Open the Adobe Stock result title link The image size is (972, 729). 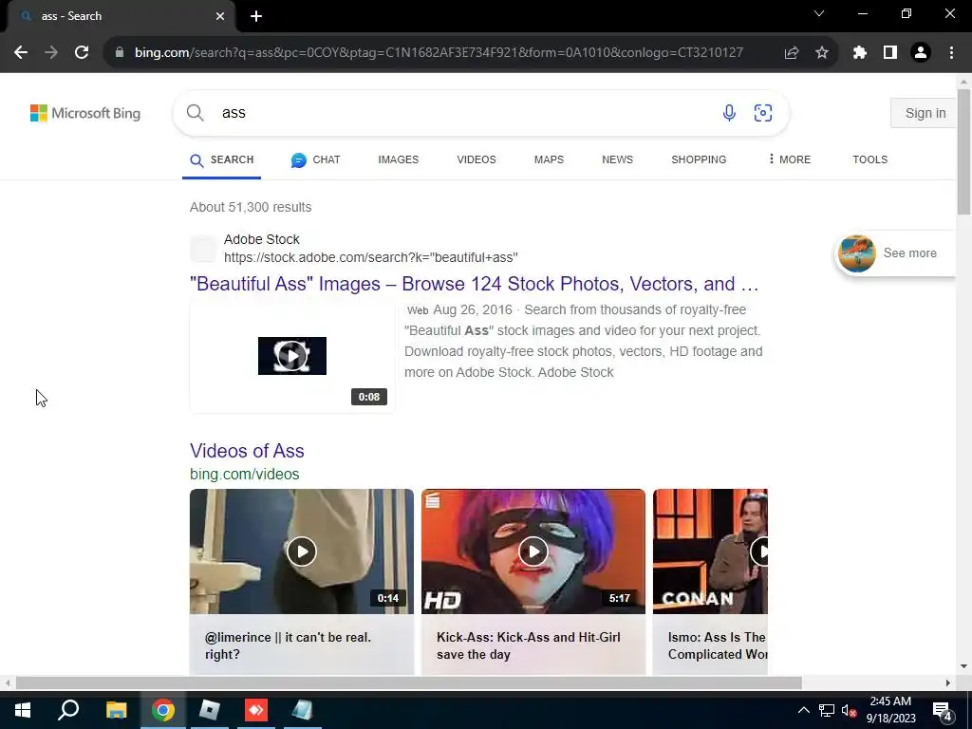475,284
